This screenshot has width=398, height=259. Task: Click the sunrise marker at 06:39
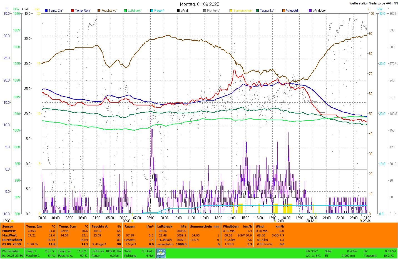pyautogui.click(x=132, y=221)
